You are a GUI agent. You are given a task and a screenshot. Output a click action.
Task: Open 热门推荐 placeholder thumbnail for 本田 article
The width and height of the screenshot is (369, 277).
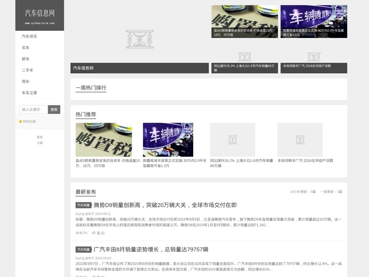(300, 140)
